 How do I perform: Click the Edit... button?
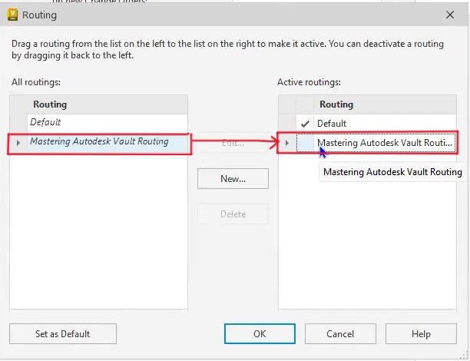point(233,143)
